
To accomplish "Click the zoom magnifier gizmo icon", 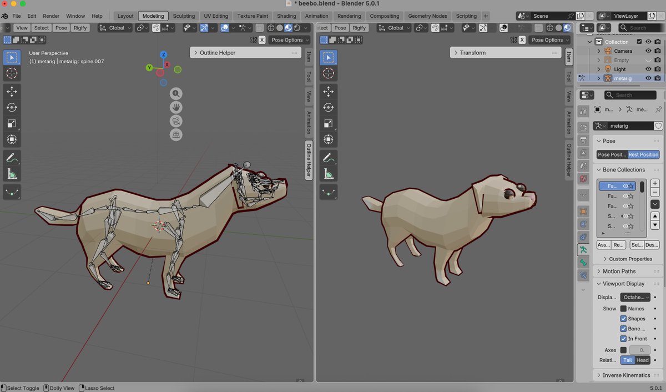I will [x=176, y=94].
